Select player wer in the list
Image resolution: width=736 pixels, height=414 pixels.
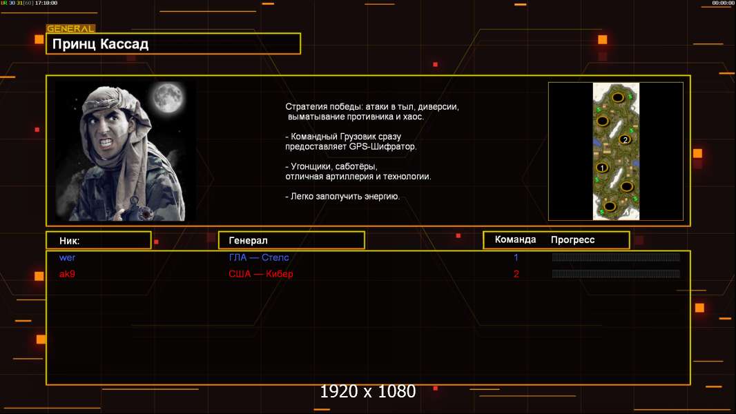(67, 257)
